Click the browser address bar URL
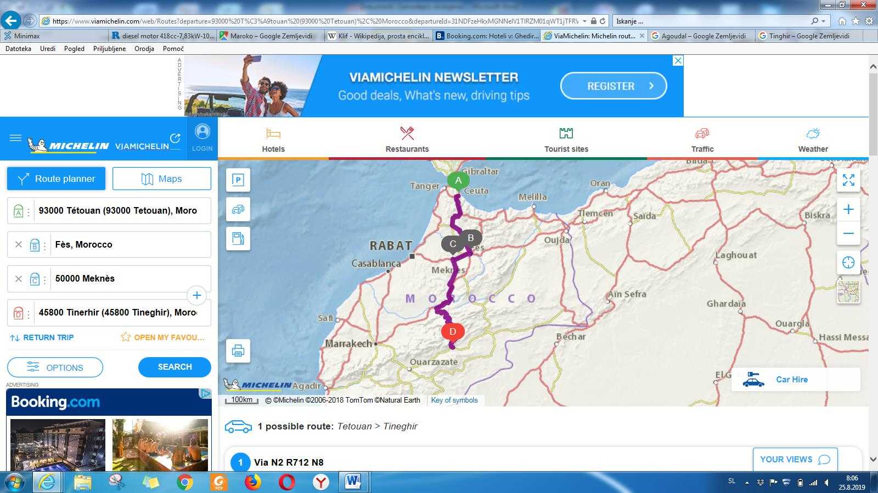This screenshot has width=878, height=493. [x=316, y=21]
